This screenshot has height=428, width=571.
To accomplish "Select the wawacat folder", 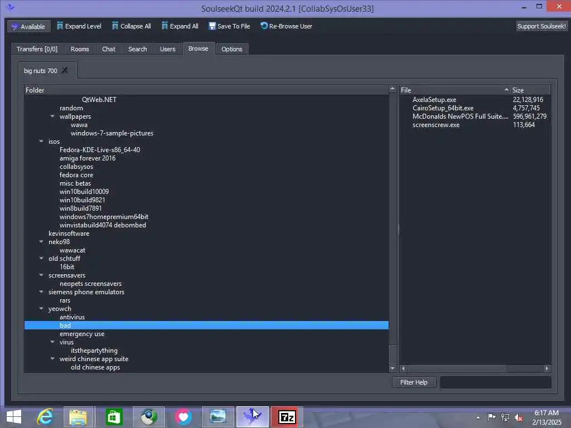I will 72,250.
